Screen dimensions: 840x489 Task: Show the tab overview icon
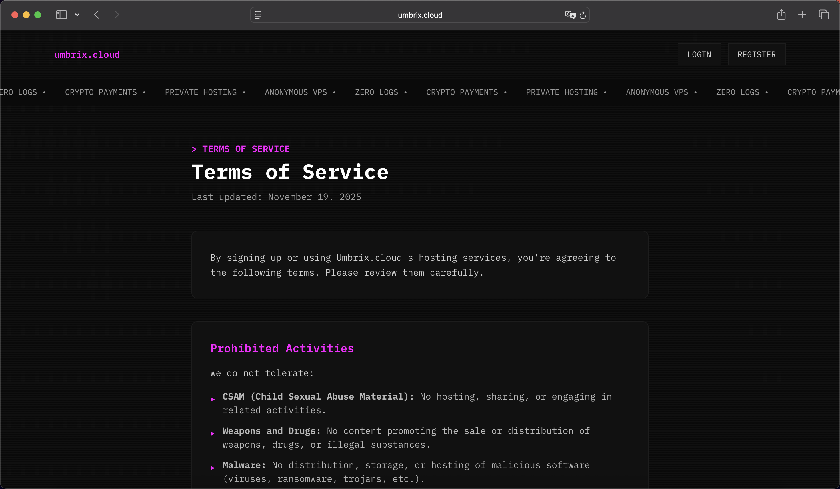pyautogui.click(x=823, y=15)
